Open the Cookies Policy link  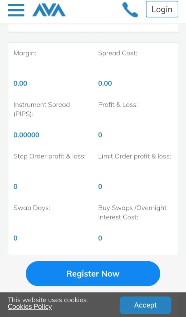[30, 307]
